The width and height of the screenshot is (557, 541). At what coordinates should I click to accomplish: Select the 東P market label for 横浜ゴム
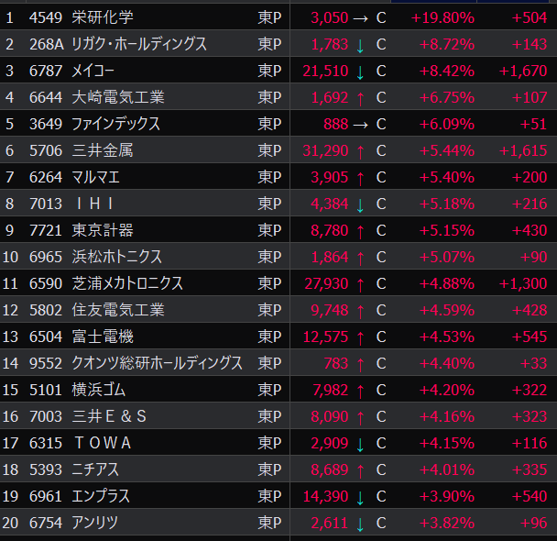[x=270, y=391]
